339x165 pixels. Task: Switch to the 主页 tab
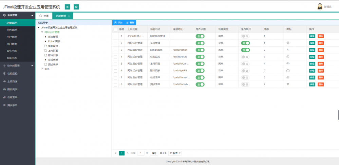coord(44,16)
